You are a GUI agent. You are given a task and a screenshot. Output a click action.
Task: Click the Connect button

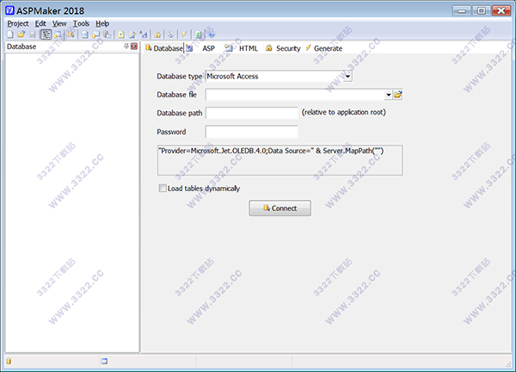pos(279,208)
